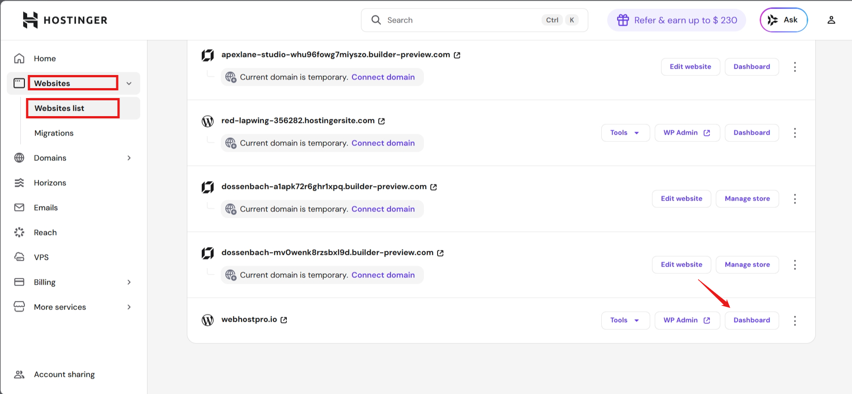The width and height of the screenshot is (852, 394).
Task: Open apexlane-studio site external link icon
Action: (457, 55)
